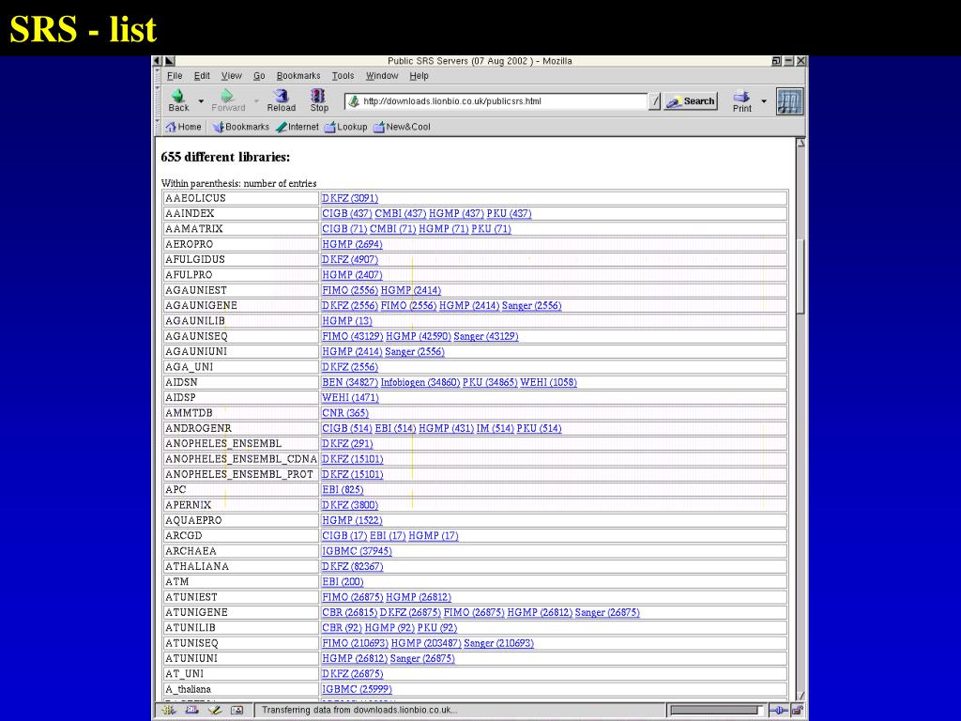Click the greyed-out Forward arrow button

click(x=228, y=100)
